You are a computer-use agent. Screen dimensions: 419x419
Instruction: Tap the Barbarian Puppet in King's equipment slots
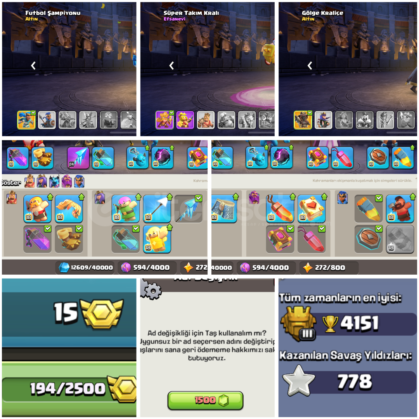(x=37, y=209)
